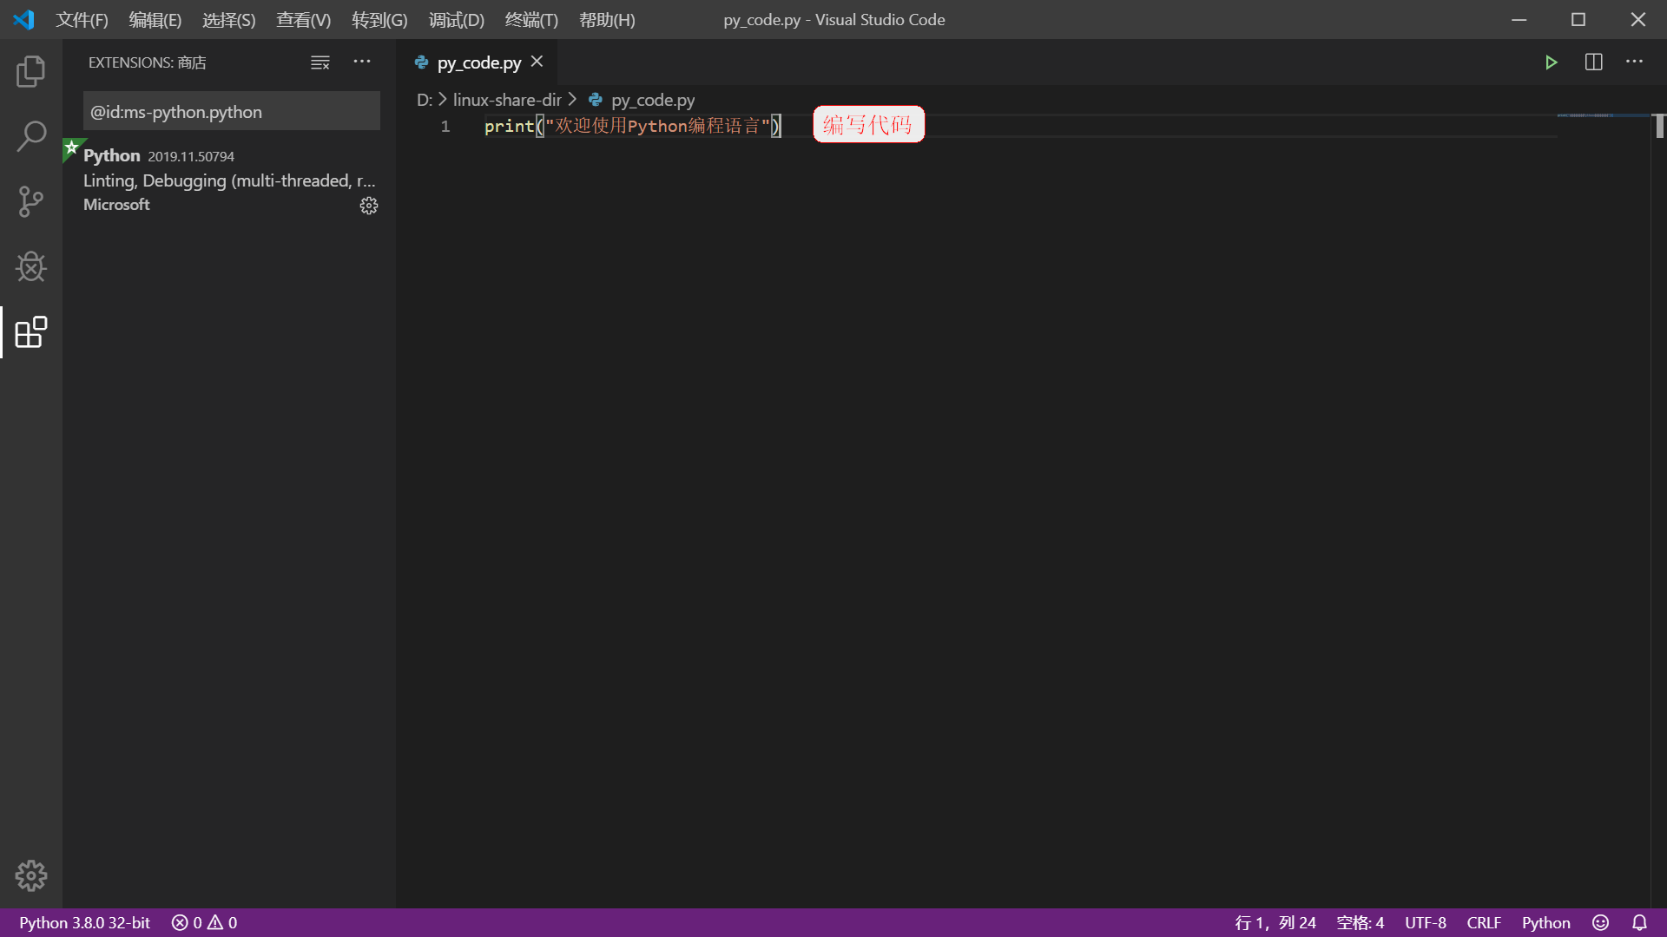Open Manage gear in activity bar
The width and height of the screenshot is (1667, 937).
31,875
